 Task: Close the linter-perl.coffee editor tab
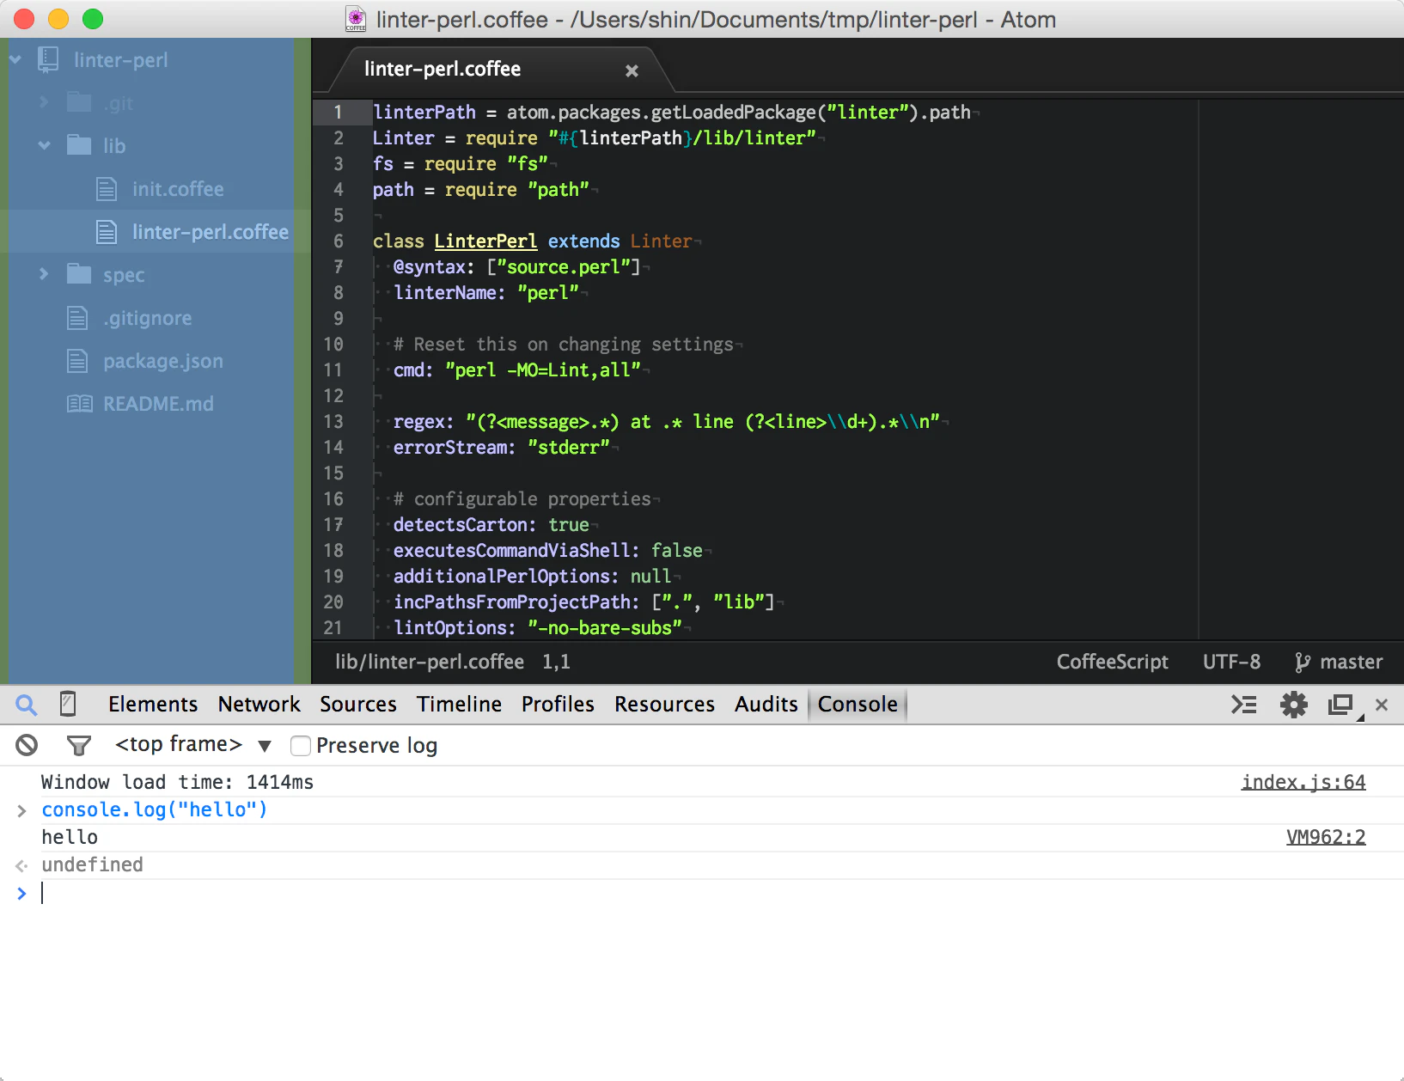(632, 70)
